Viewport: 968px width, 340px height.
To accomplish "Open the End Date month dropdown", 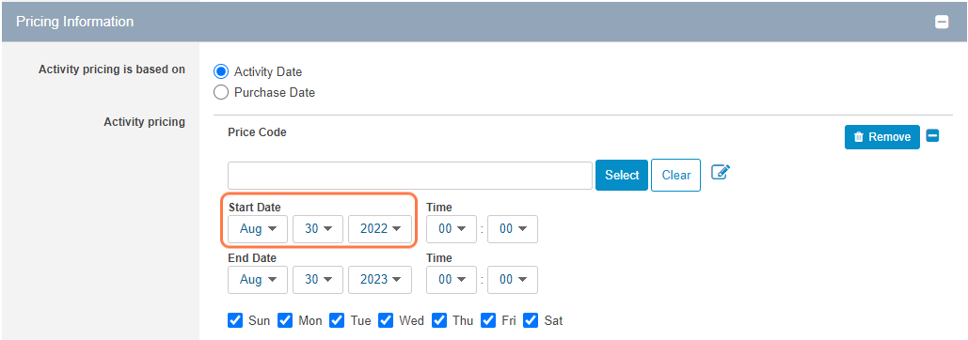I will click(x=258, y=279).
